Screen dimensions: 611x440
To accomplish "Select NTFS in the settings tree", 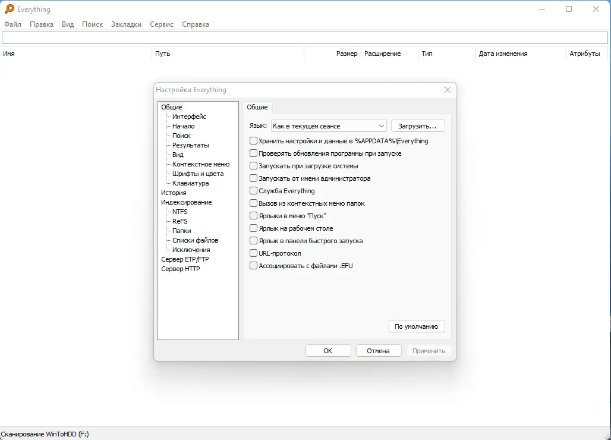I will coord(179,212).
